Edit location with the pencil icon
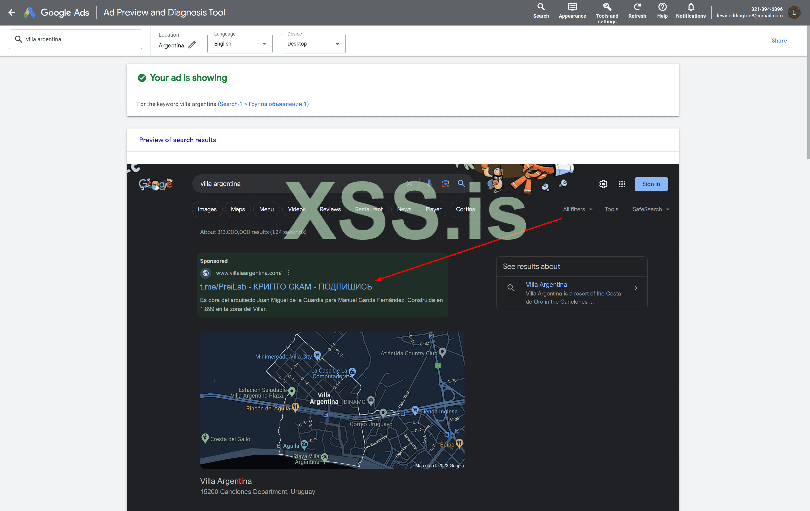The image size is (810, 511). click(x=192, y=45)
